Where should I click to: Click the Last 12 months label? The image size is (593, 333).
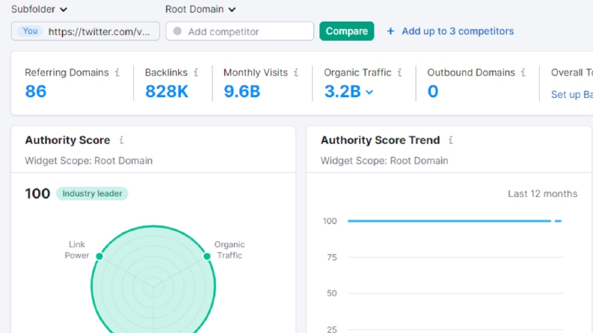pyautogui.click(x=542, y=193)
